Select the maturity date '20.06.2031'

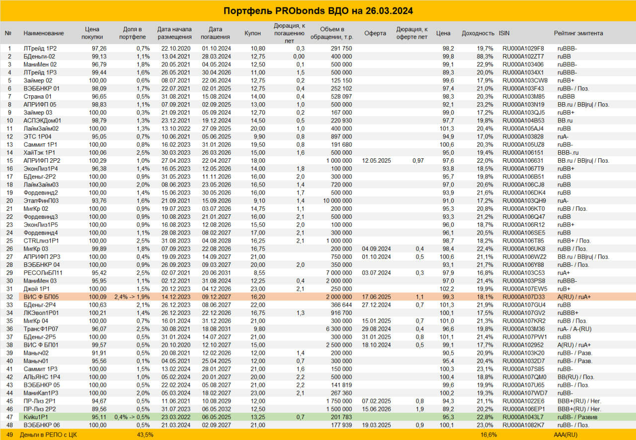[x=216, y=272]
